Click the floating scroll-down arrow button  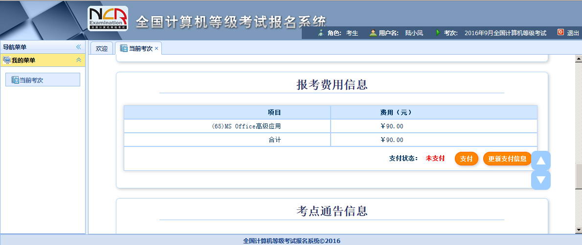point(541,180)
